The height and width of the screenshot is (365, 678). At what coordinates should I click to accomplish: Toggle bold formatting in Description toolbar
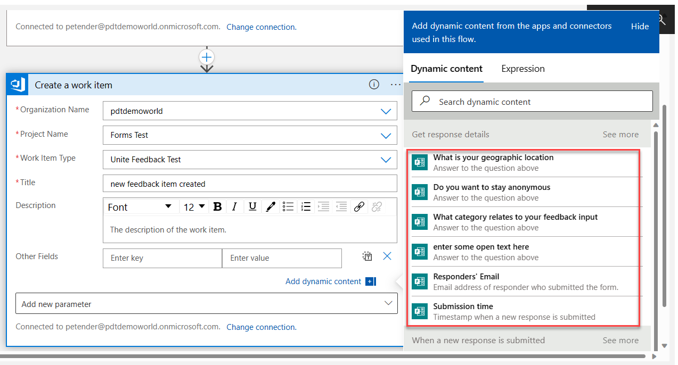(217, 207)
